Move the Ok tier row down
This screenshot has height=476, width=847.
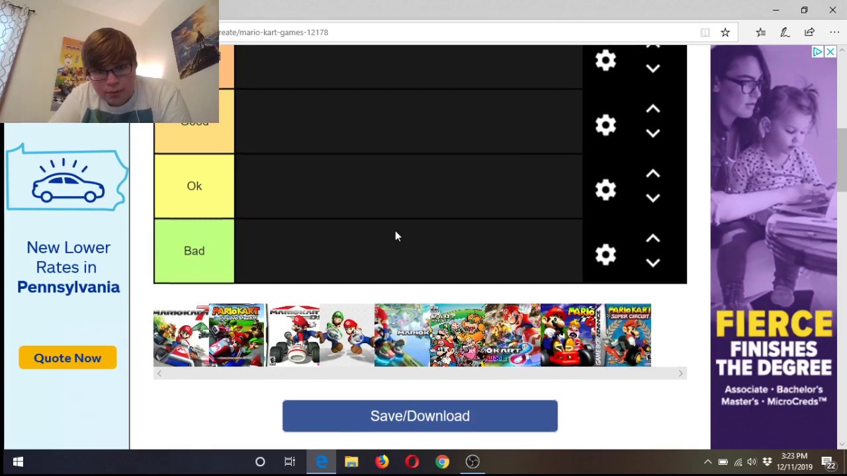[652, 198]
